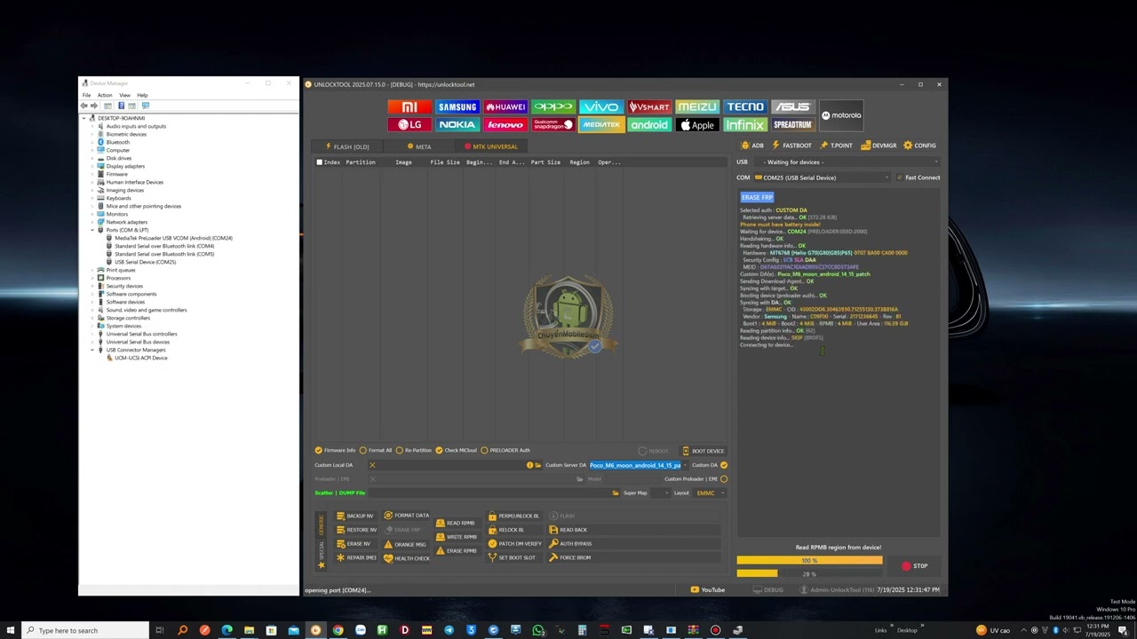Choose the NOKIA brand tile
This screenshot has width=1137, height=639.
(457, 125)
